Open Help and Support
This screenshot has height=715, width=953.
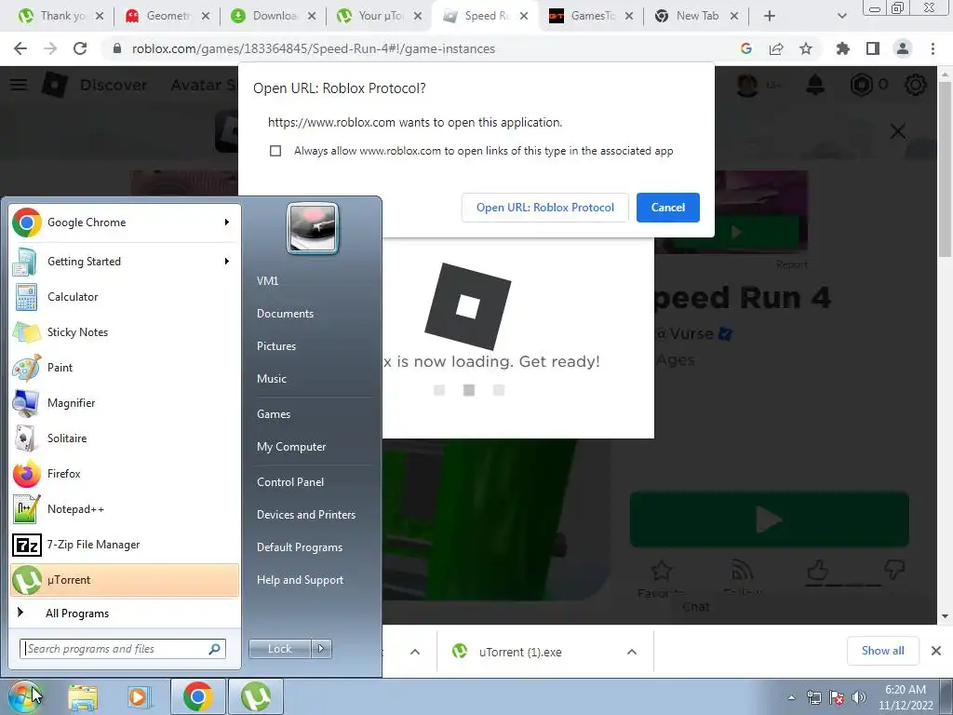tap(300, 580)
